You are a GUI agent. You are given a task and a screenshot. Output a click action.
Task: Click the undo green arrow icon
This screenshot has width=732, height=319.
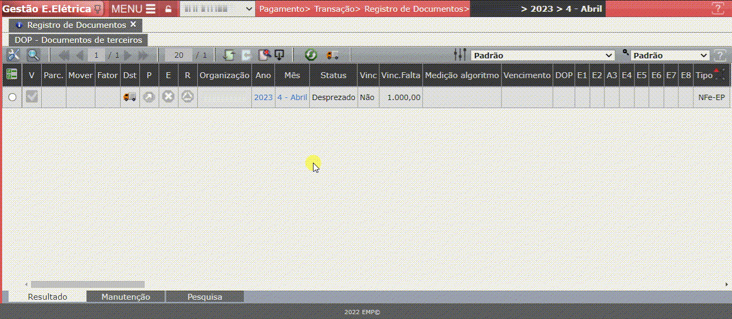point(229,55)
